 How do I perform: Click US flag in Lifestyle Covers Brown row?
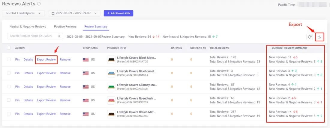click(x=86, y=114)
